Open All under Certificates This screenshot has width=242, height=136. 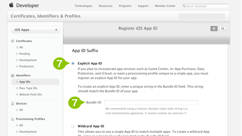[x=21, y=47]
